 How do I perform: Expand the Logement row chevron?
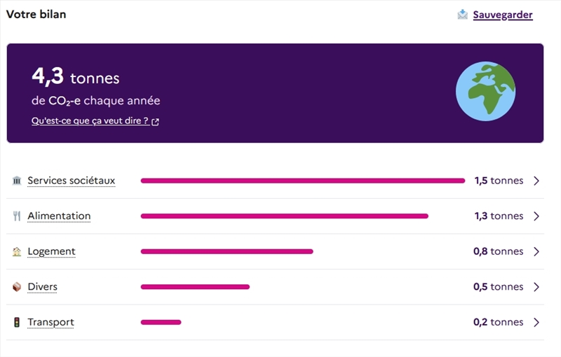click(536, 251)
